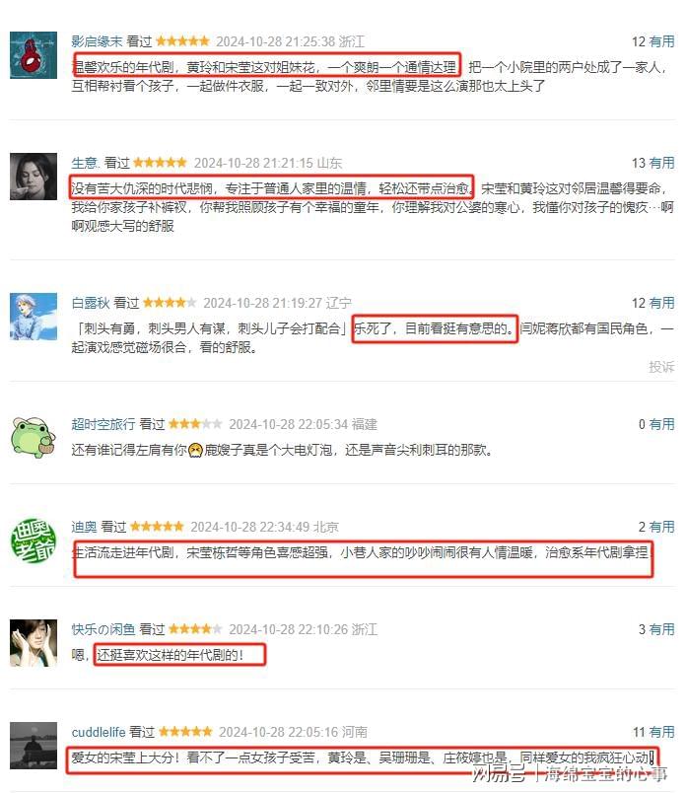Click the username 快乐の闲鱼
Image resolution: width=686 pixels, height=793 pixels.
click(x=103, y=629)
